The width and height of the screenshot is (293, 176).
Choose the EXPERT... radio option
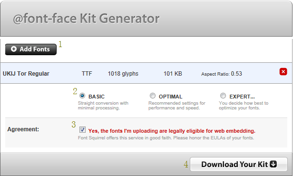pos(223,96)
